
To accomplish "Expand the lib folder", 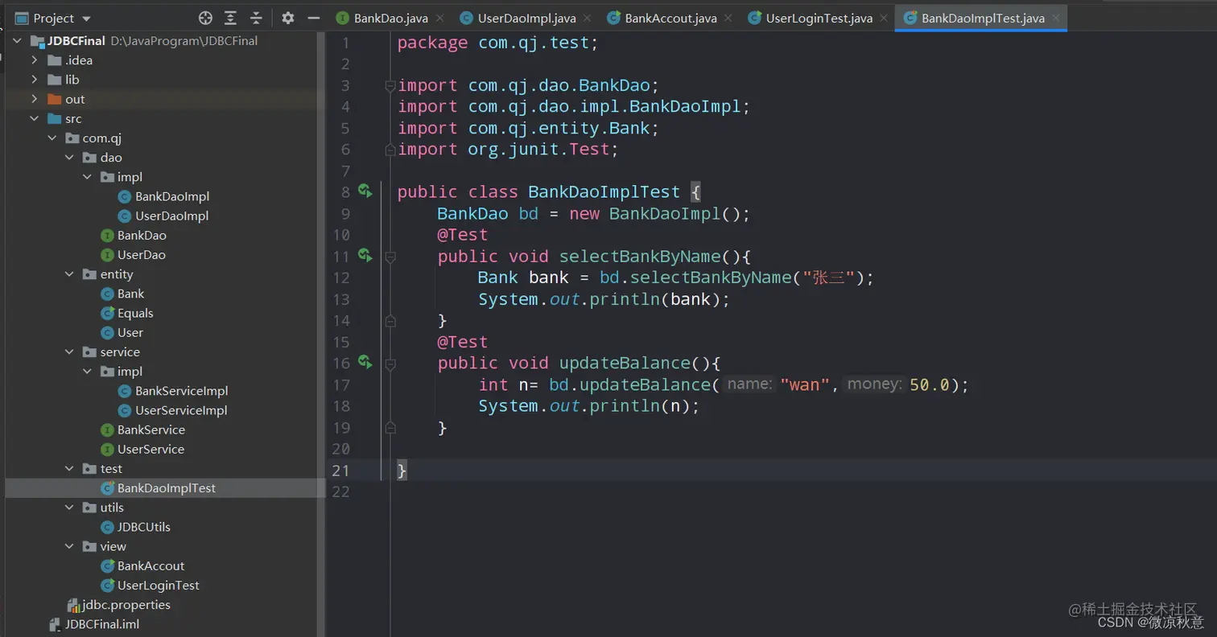I will [34, 79].
